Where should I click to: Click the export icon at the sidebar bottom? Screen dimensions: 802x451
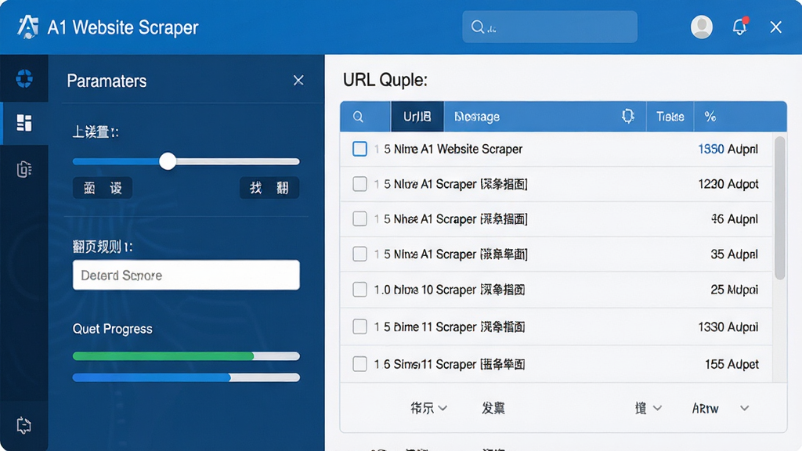coord(23,425)
